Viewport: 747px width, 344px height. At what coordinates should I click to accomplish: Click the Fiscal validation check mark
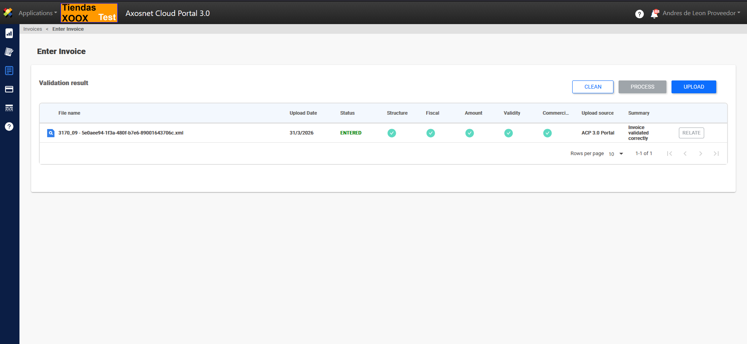coord(431,133)
